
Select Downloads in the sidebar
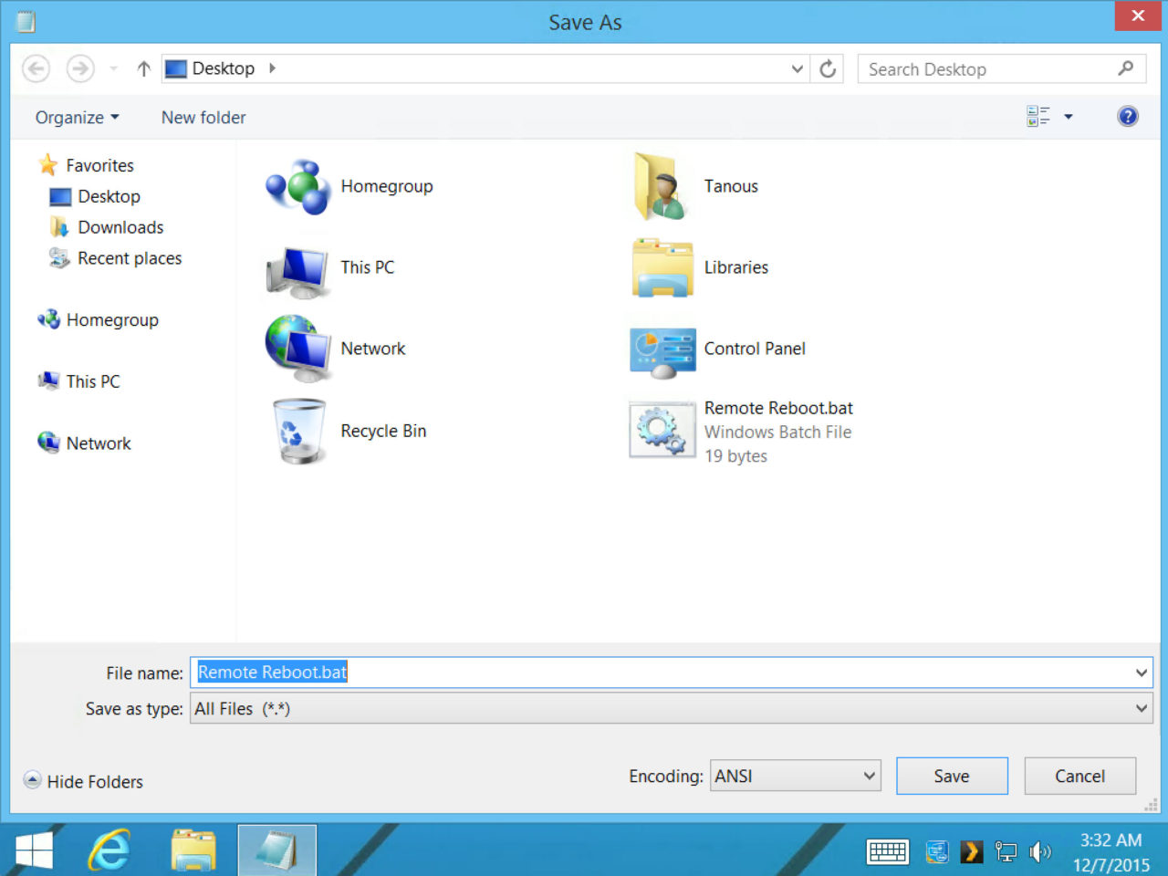coord(120,227)
